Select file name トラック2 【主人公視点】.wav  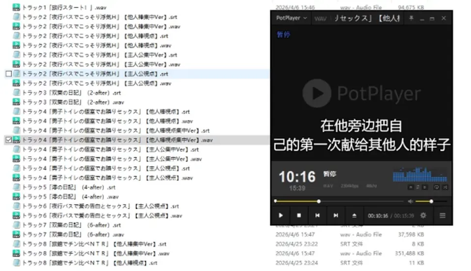97,83
